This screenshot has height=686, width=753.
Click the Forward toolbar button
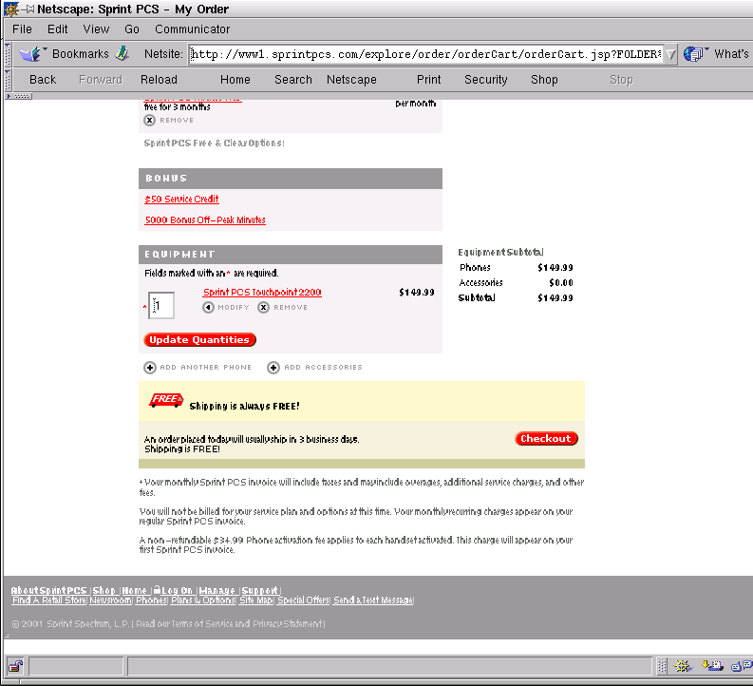coord(101,80)
